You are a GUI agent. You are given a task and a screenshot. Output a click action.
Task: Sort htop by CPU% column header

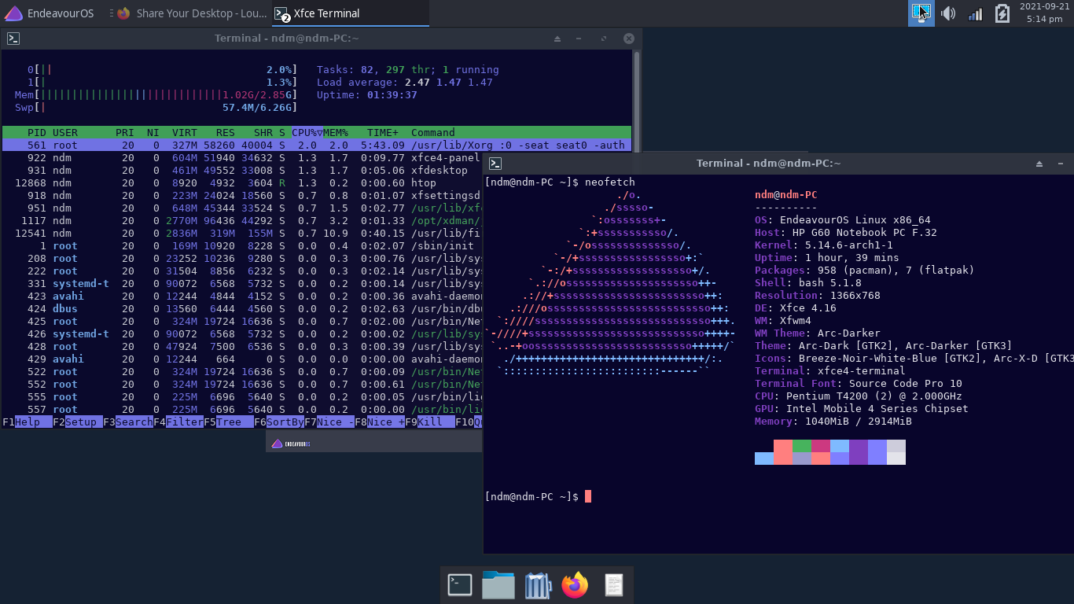pos(307,132)
